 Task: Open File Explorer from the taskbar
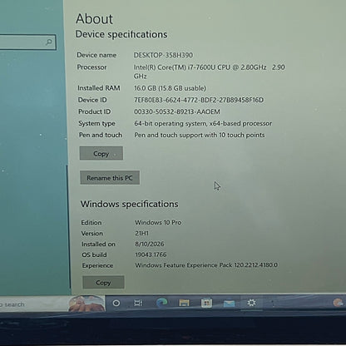pos(184,303)
